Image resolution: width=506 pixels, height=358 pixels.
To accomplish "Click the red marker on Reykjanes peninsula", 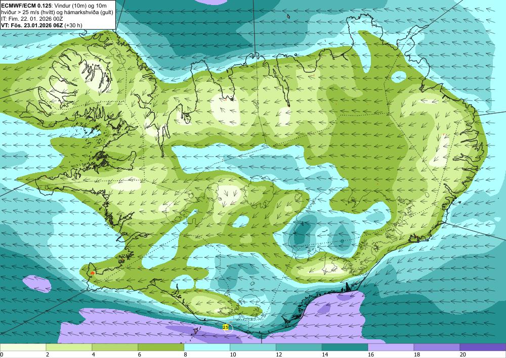I will click(92, 273).
